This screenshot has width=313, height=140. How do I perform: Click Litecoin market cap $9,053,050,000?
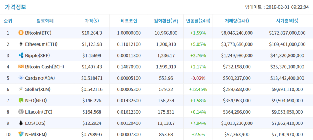click(287, 112)
